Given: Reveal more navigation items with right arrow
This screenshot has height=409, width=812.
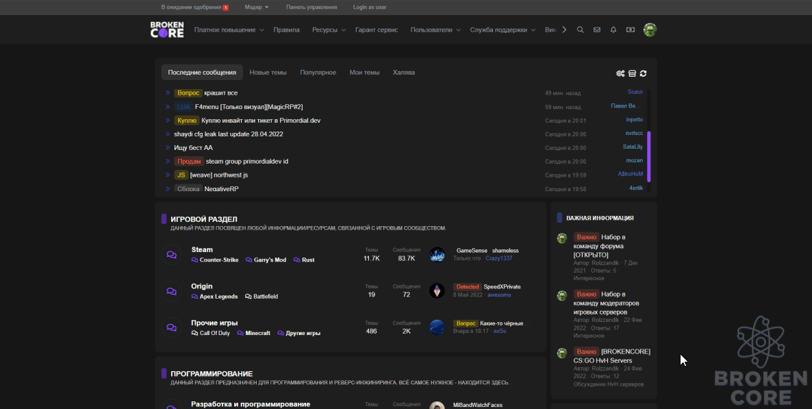Looking at the screenshot, I should tap(564, 30).
